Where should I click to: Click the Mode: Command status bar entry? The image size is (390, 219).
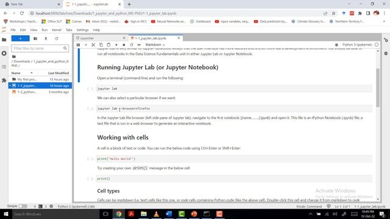(309, 206)
